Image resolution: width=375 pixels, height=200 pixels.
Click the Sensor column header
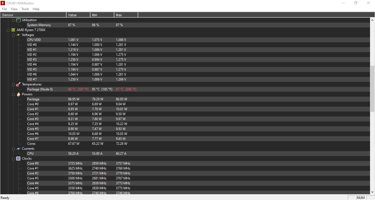pyautogui.click(x=33, y=15)
